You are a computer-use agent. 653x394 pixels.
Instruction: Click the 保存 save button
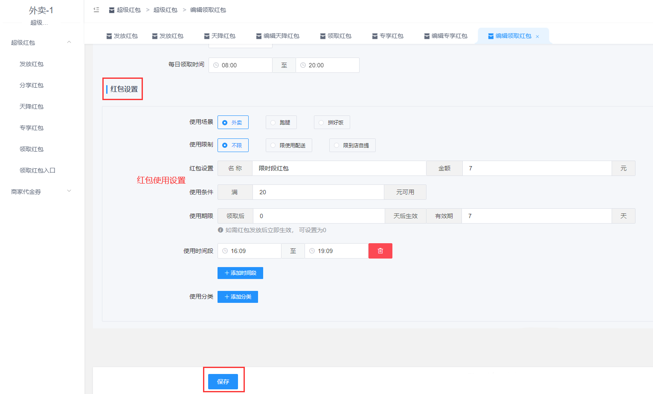click(x=223, y=382)
